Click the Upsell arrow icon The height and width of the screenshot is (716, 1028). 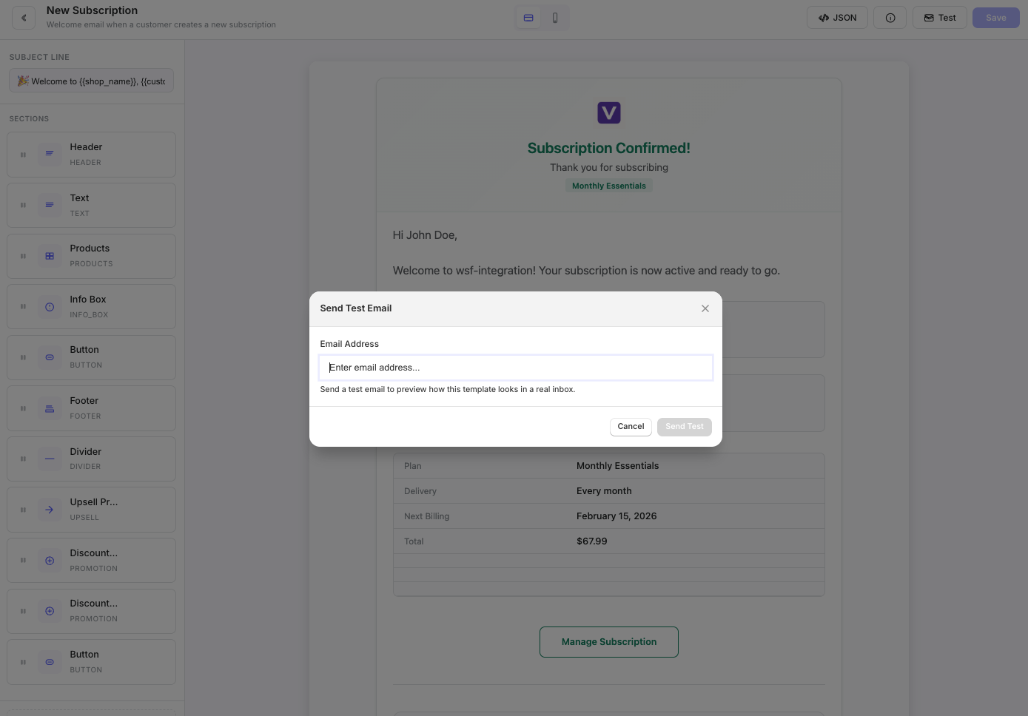50,510
